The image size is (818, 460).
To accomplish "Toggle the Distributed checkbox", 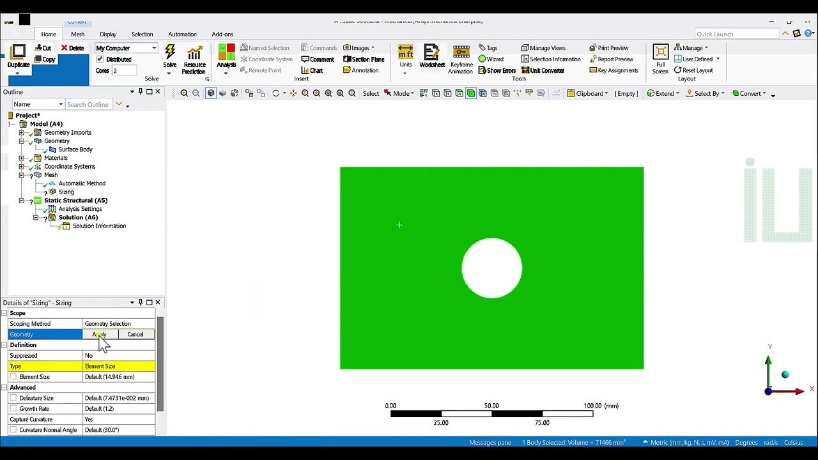I will pyautogui.click(x=100, y=59).
